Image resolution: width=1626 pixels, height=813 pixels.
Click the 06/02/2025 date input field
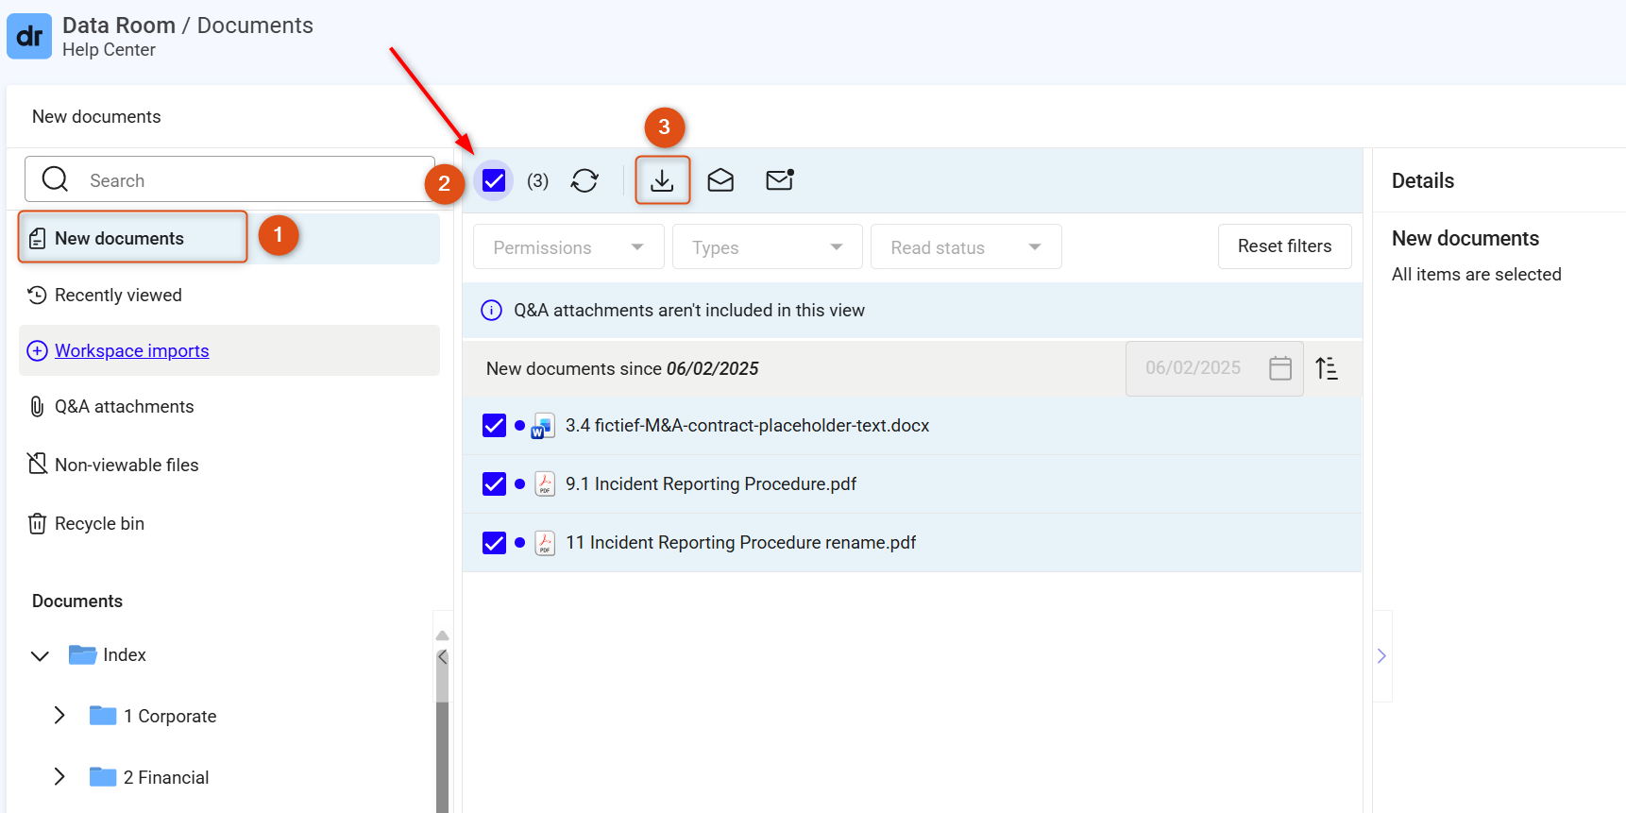click(x=1214, y=368)
